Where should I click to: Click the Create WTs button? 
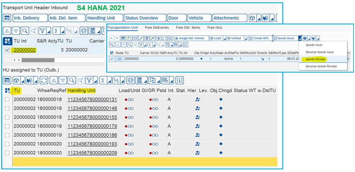(x=259, y=38)
